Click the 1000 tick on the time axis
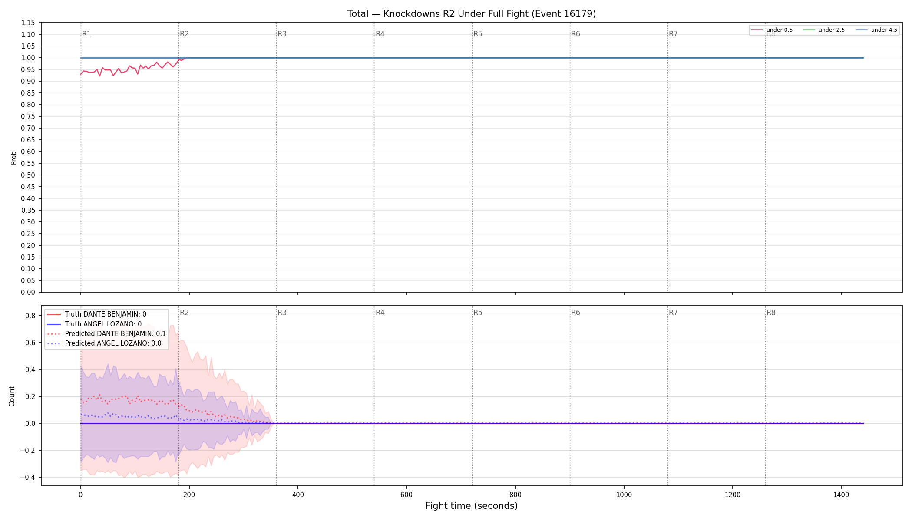 (624, 495)
